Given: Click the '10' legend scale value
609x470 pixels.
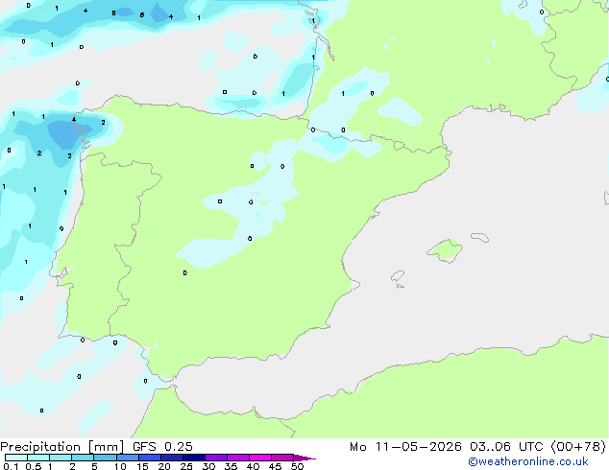Looking at the screenshot, I should point(120,466).
